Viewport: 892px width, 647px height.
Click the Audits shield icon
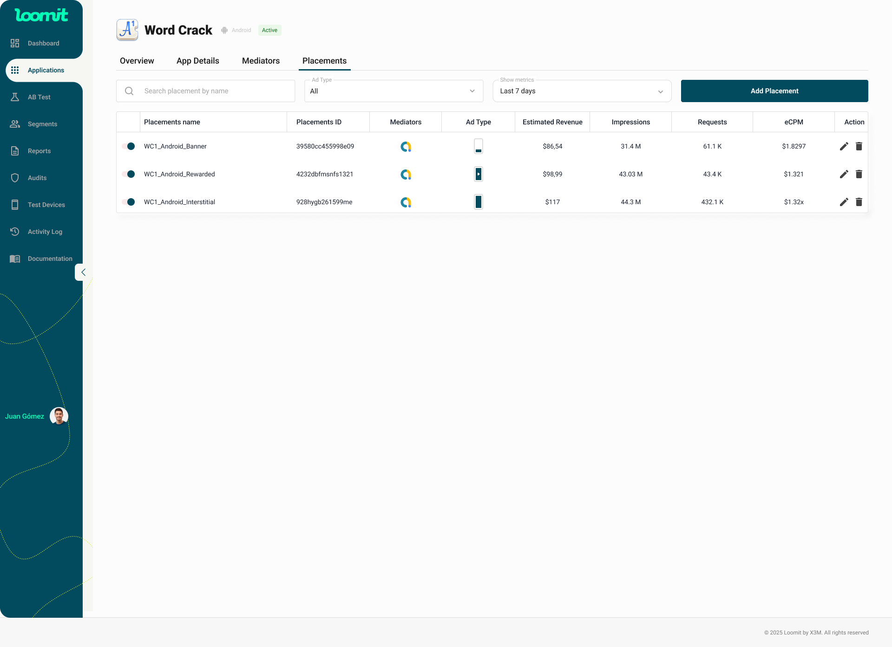(x=15, y=178)
